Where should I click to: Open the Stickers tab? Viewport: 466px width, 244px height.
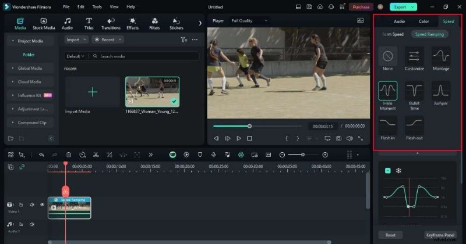[176, 24]
